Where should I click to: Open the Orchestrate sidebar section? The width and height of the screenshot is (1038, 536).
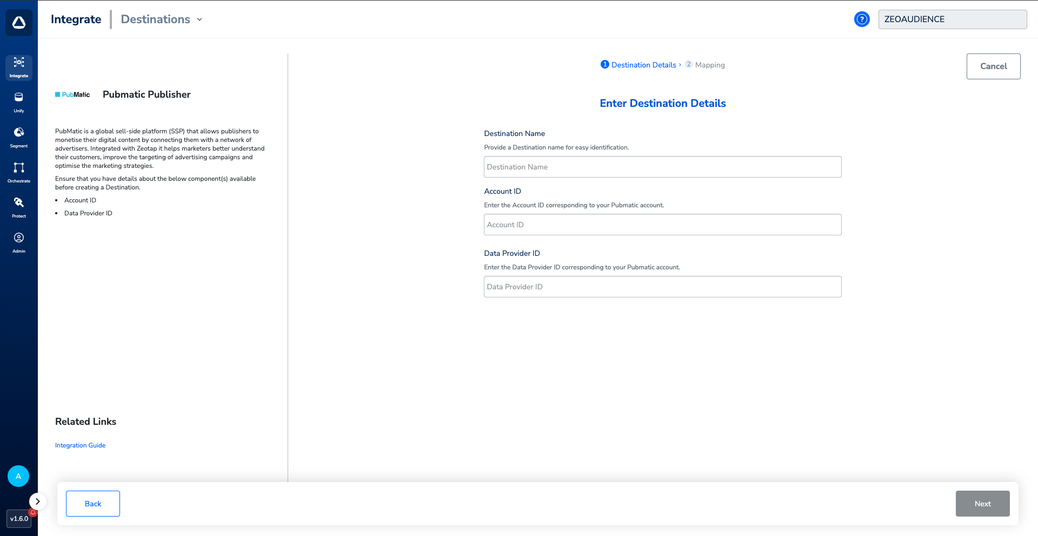coord(19,173)
